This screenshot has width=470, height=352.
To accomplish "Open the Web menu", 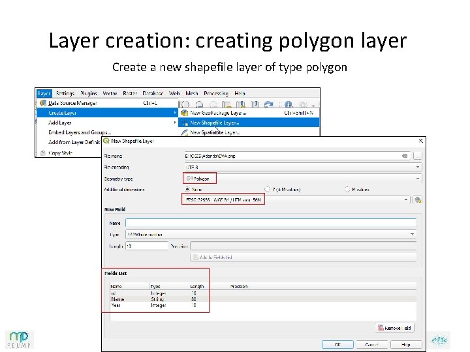I will pos(174,93).
